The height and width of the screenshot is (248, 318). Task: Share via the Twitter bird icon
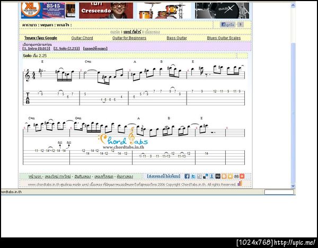pos(193,176)
